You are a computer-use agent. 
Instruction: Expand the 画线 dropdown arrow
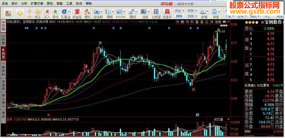pos(136,12)
